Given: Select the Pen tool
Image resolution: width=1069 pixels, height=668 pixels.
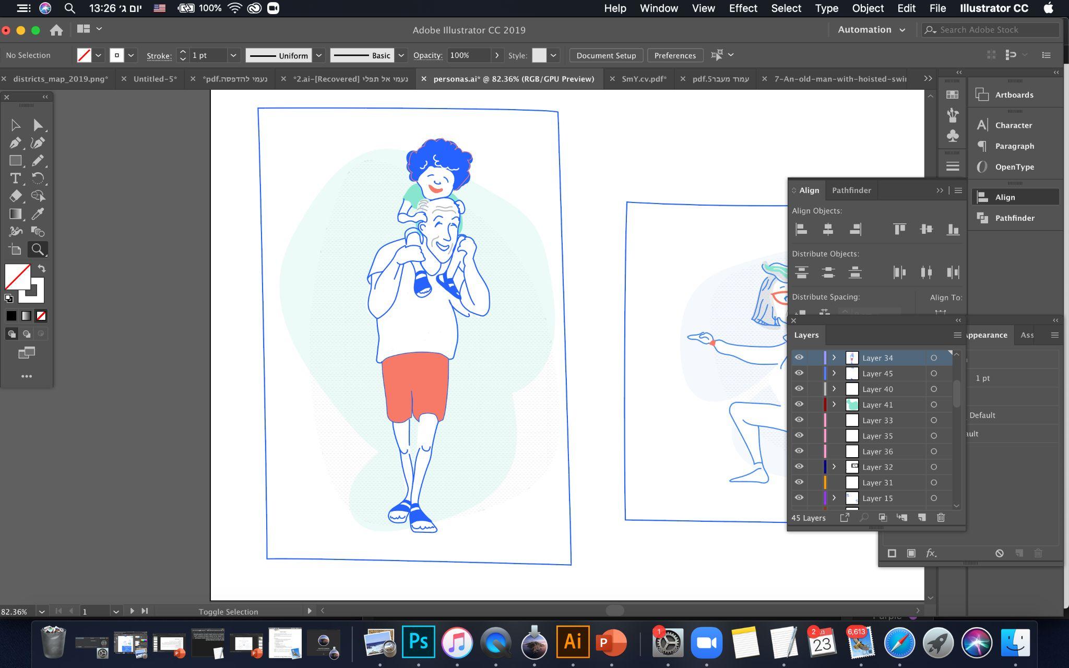Looking at the screenshot, I should click(x=15, y=143).
